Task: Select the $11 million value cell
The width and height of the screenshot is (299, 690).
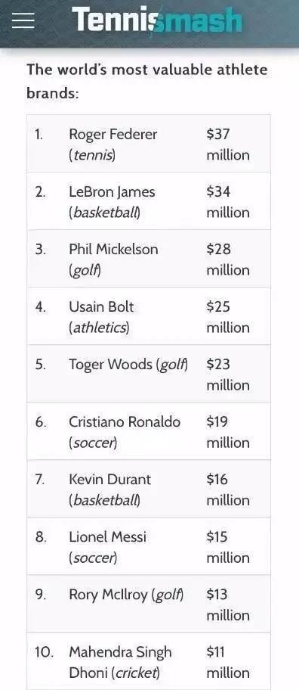Action: click(x=228, y=662)
